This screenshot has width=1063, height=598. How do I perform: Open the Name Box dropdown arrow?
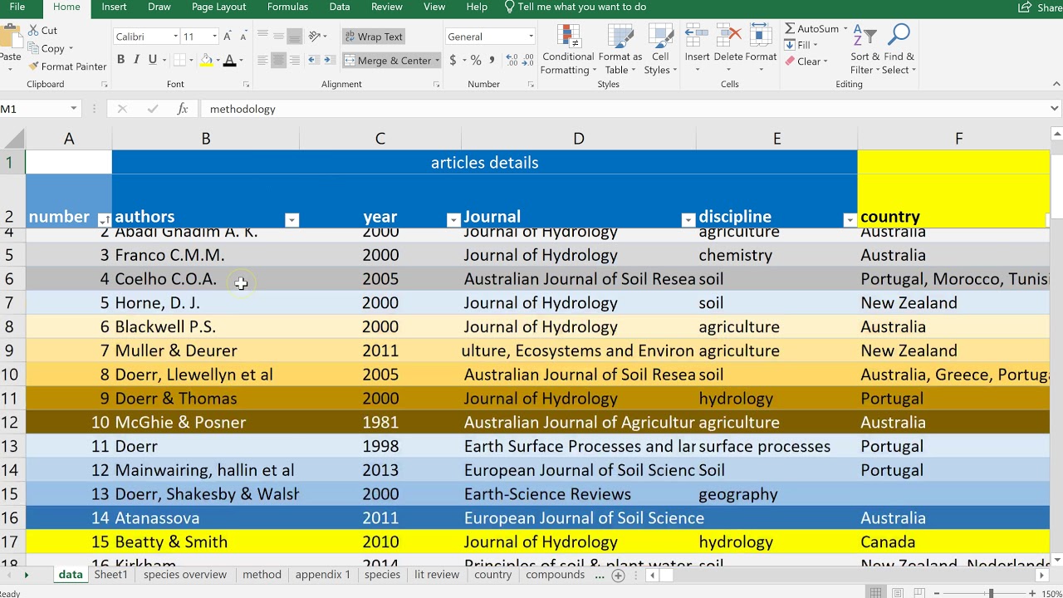coord(74,109)
